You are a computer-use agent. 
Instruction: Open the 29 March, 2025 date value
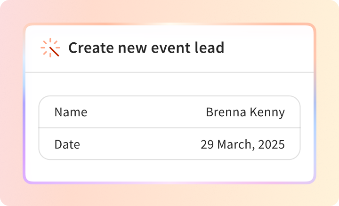click(242, 144)
